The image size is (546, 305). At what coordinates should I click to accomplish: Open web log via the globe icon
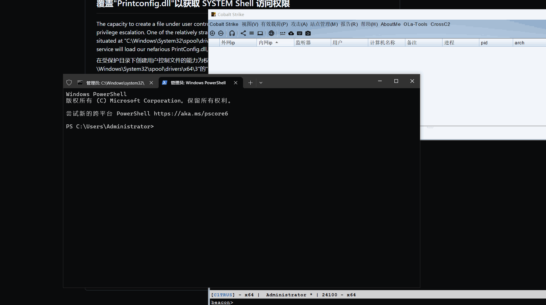click(x=271, y=33)
